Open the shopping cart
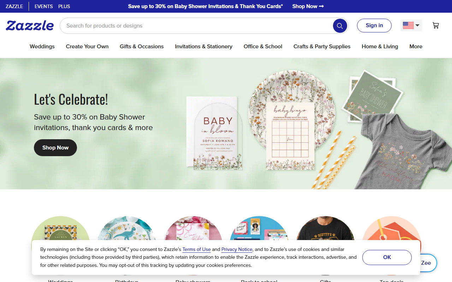The image size is (452, 282). coord(436,25)
